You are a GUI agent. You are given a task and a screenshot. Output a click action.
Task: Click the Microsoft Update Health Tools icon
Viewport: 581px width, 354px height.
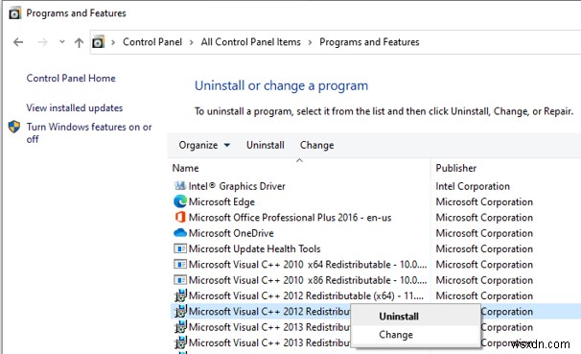pos(180,248)
